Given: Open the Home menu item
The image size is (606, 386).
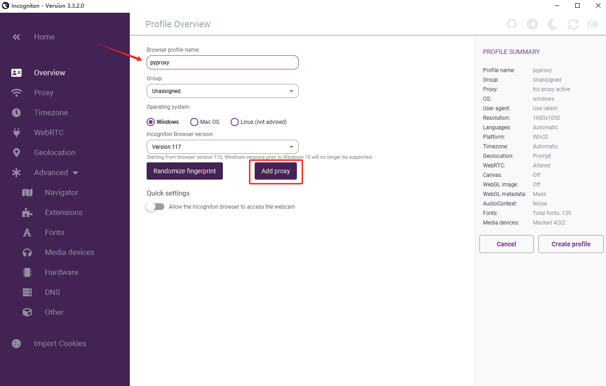Looking at the screenshot, I should click(44, 37).
